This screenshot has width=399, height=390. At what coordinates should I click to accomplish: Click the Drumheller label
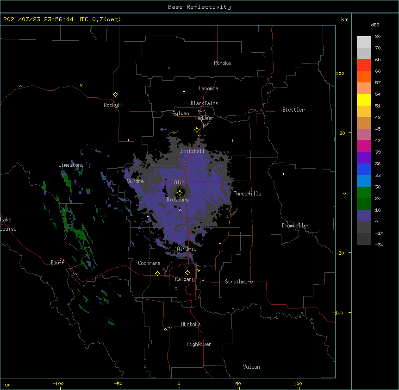point(295,226)
